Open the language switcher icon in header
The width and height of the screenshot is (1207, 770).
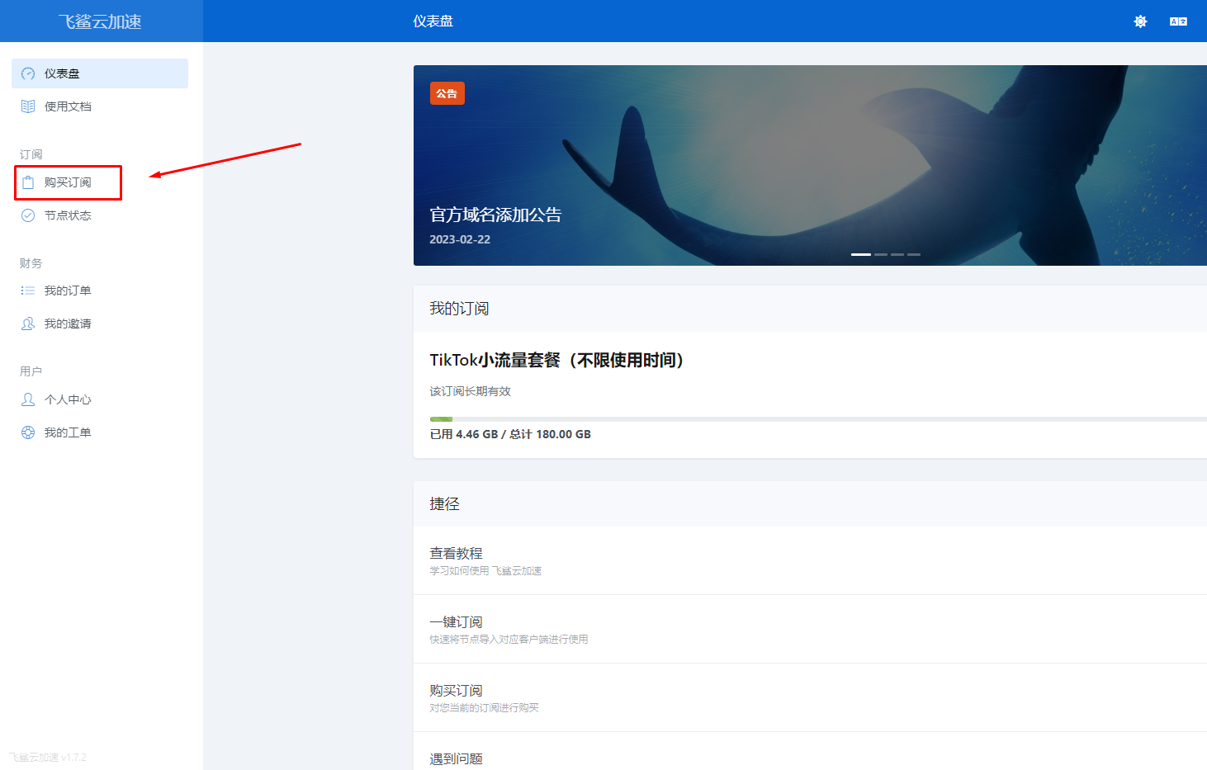pos(1178,21)
